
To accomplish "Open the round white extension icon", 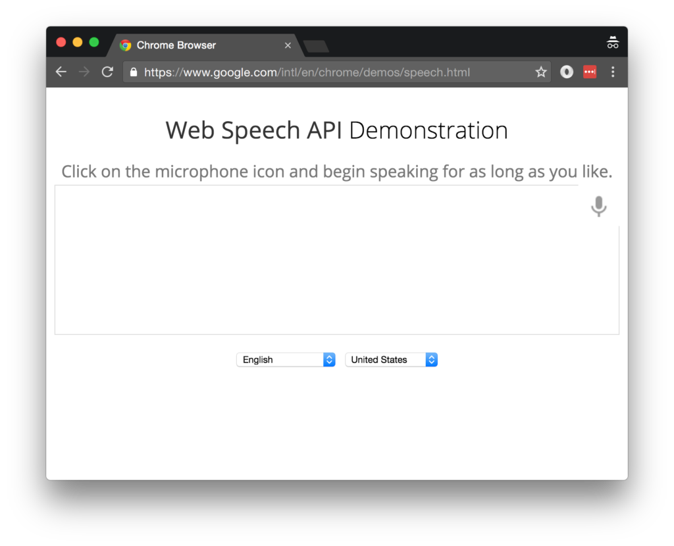I will tap(567, 72).
